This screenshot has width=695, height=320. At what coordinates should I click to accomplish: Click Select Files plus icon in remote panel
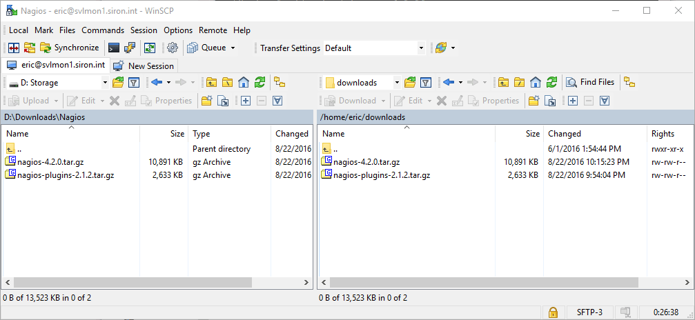[573, 101]
